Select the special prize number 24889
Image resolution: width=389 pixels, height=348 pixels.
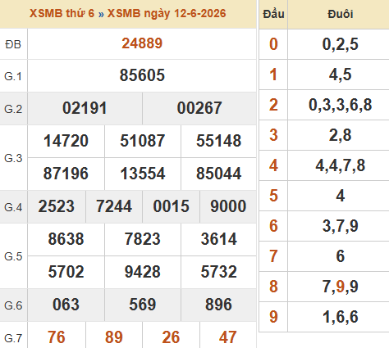coord(142,43)
